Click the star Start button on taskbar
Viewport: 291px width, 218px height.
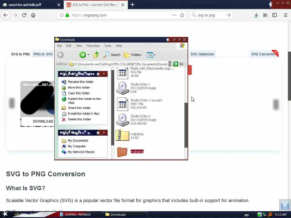5,214
